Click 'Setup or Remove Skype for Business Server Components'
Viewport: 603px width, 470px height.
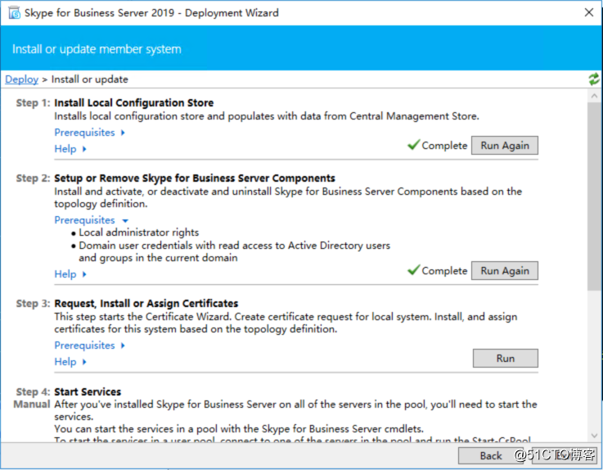click(195, 179)
